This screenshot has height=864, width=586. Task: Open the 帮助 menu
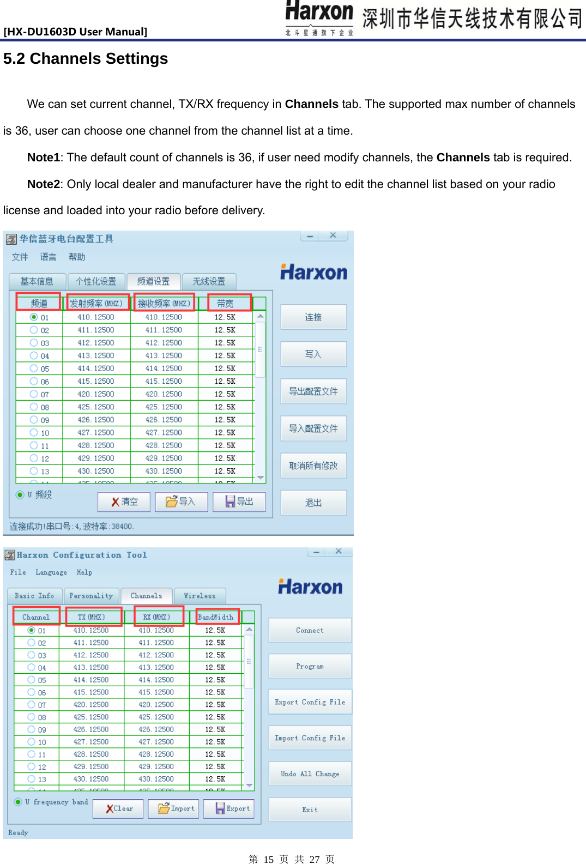click(77, 257)
